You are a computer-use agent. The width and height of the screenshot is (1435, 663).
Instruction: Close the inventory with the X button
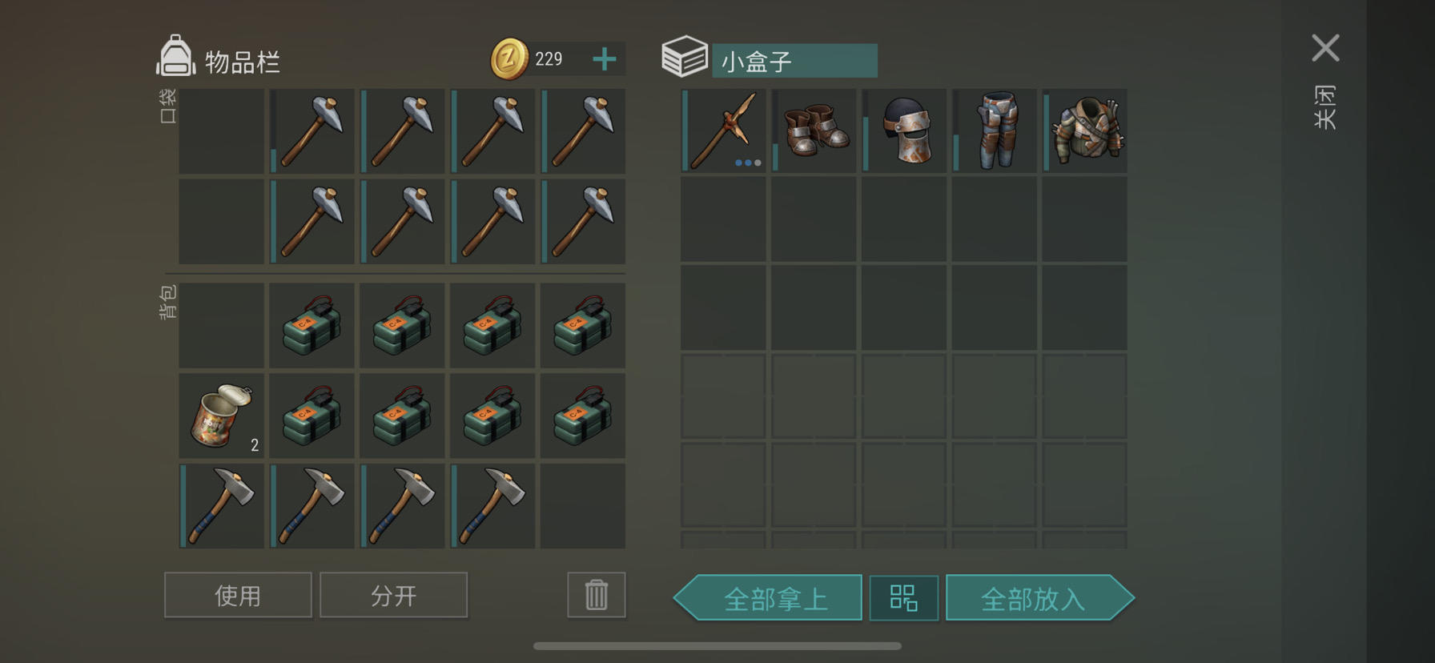pyautogui.click(x=1325, y=48)
